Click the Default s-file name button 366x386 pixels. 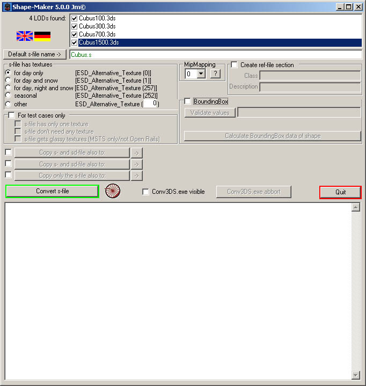[35, 54]
